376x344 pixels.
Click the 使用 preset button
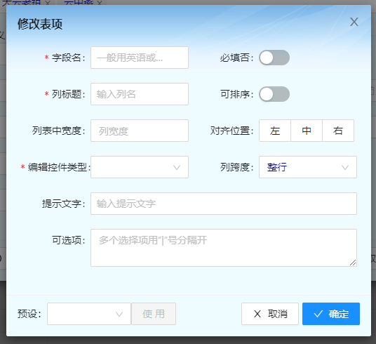point(154,314)
